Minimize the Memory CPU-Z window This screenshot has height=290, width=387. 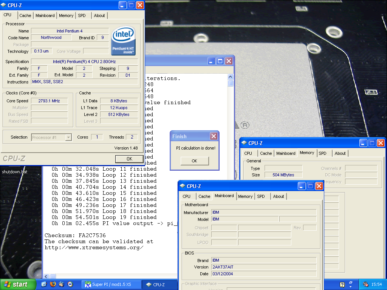[363, 143]
